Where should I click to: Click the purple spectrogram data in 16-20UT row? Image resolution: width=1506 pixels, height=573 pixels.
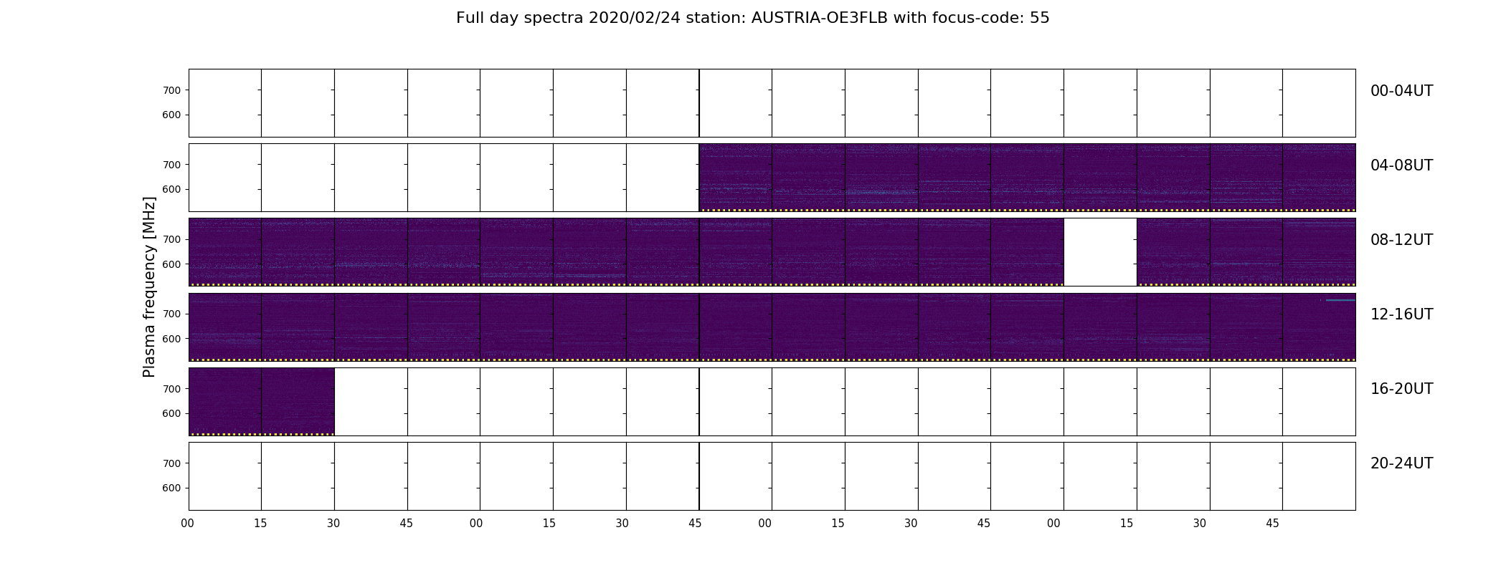point(262,401)
